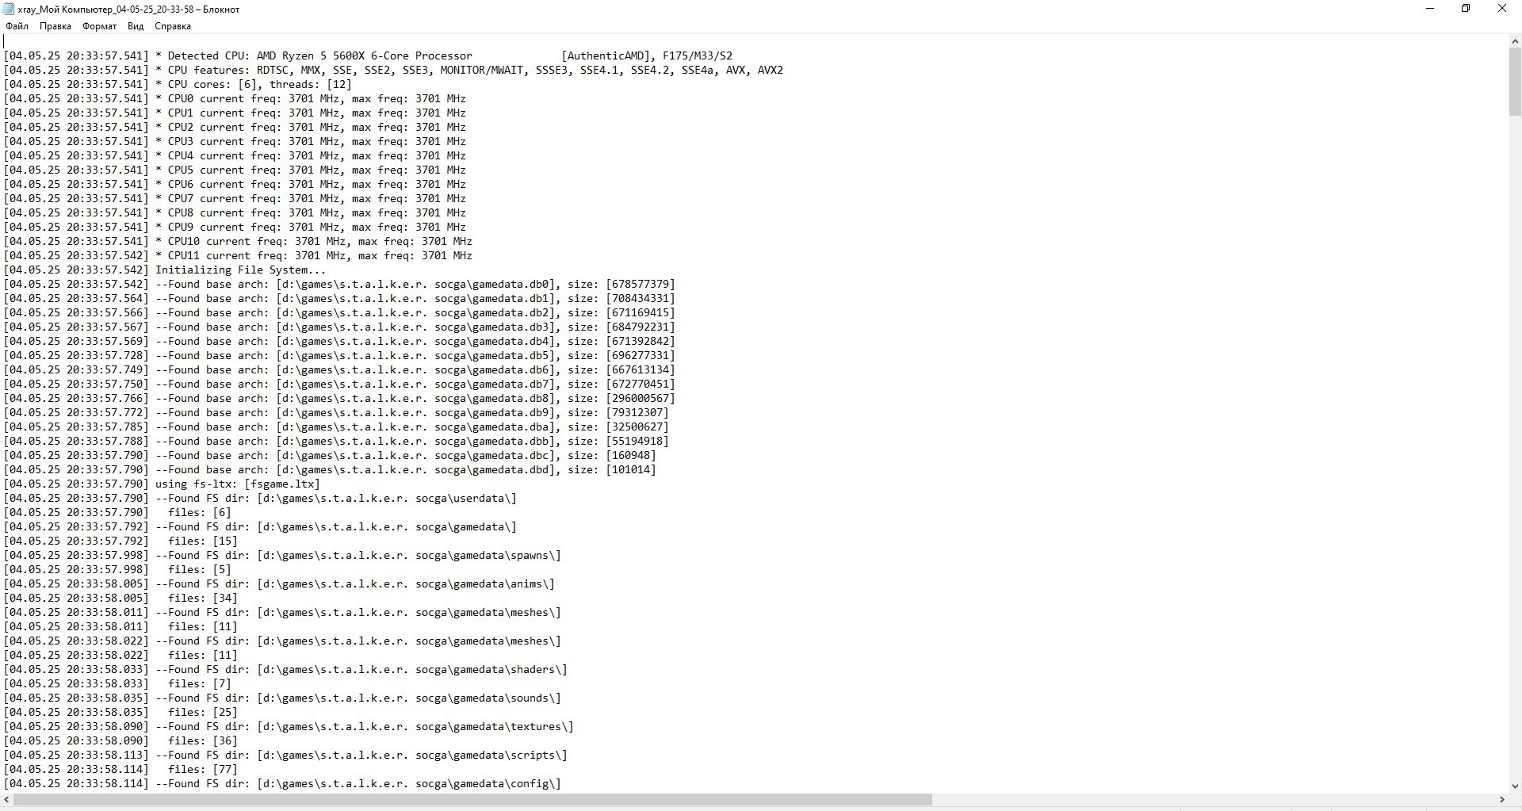Click the vertical scrollbar thumb
Image resolution: width=1522 pixels, height=811 pixels.
click(1515, 82)
